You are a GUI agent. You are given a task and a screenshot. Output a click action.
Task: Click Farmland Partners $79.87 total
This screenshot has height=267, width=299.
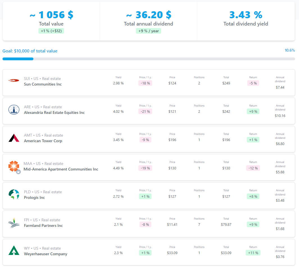point(226,225)
